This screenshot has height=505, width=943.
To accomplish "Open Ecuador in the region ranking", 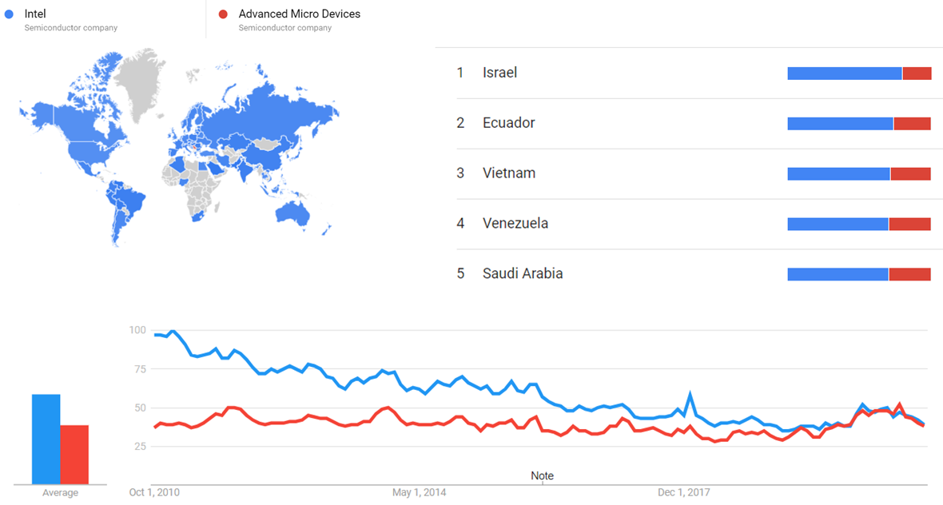I will (x=508, y=123).
